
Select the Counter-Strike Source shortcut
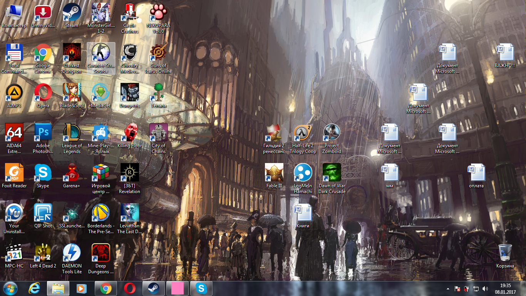point(101,59)
